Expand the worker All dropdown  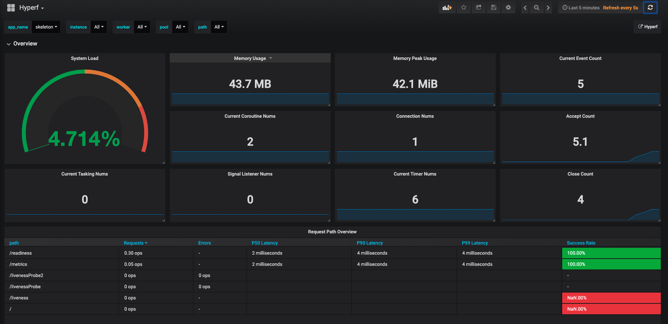[142, 27]
